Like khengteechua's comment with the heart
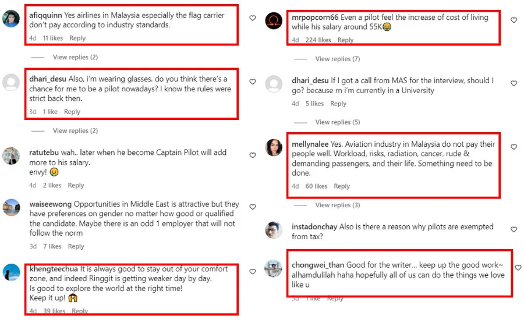 coord(252,272)
